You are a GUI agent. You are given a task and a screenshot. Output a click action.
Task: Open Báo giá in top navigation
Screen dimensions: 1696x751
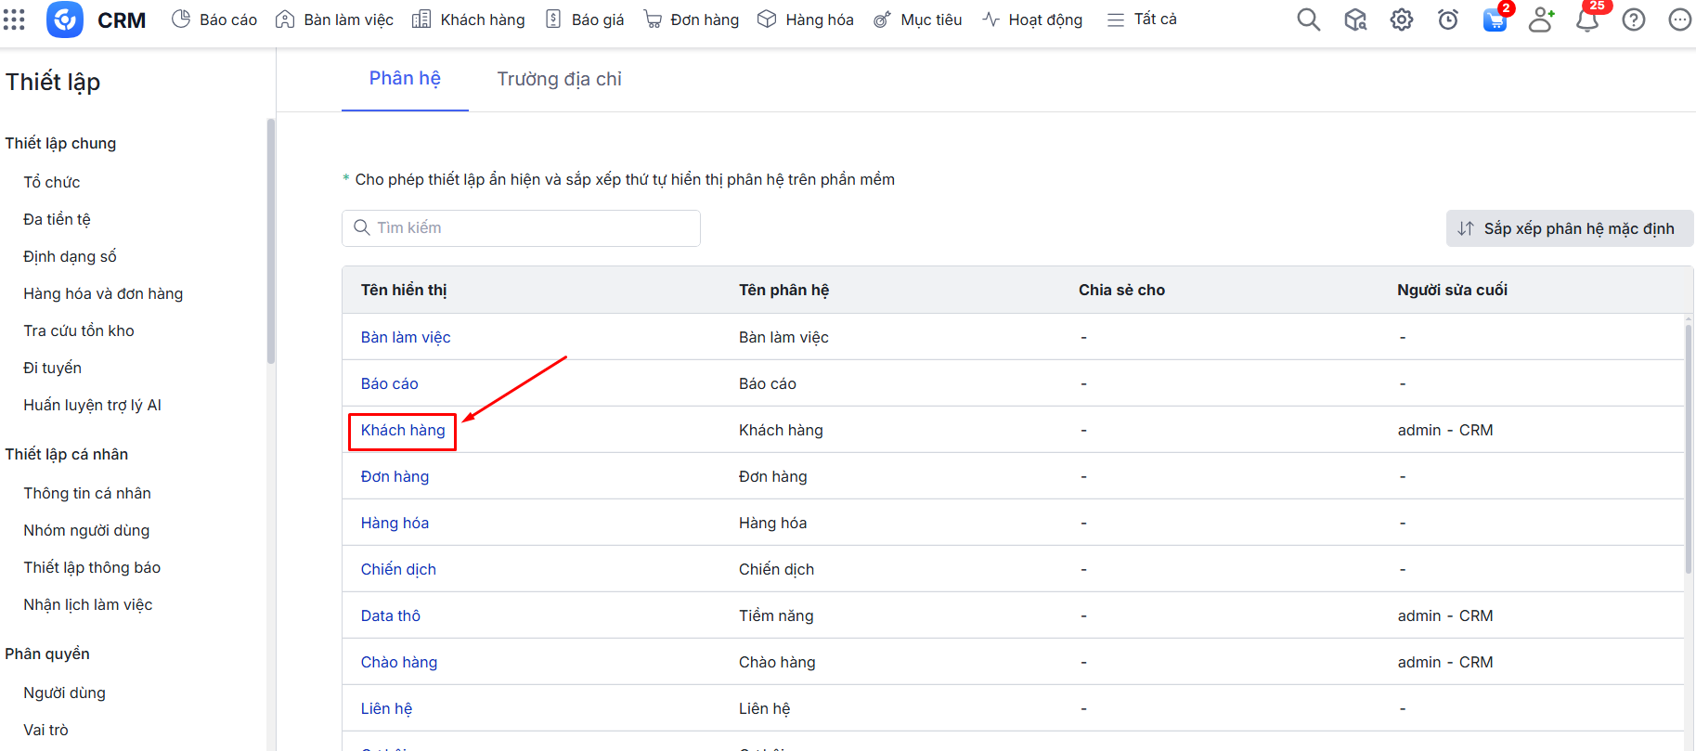tap(585, 19)
